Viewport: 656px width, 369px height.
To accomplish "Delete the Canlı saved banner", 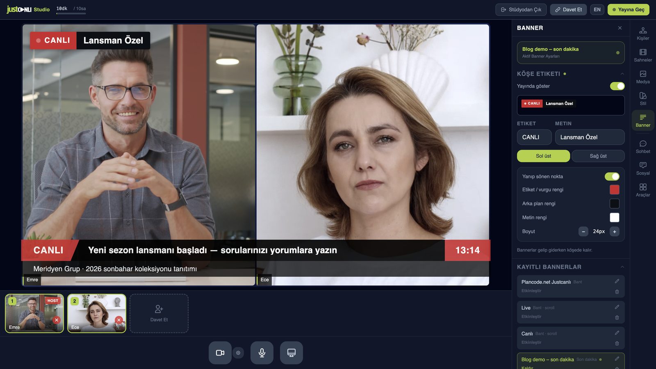I will (x=617, y=344).
